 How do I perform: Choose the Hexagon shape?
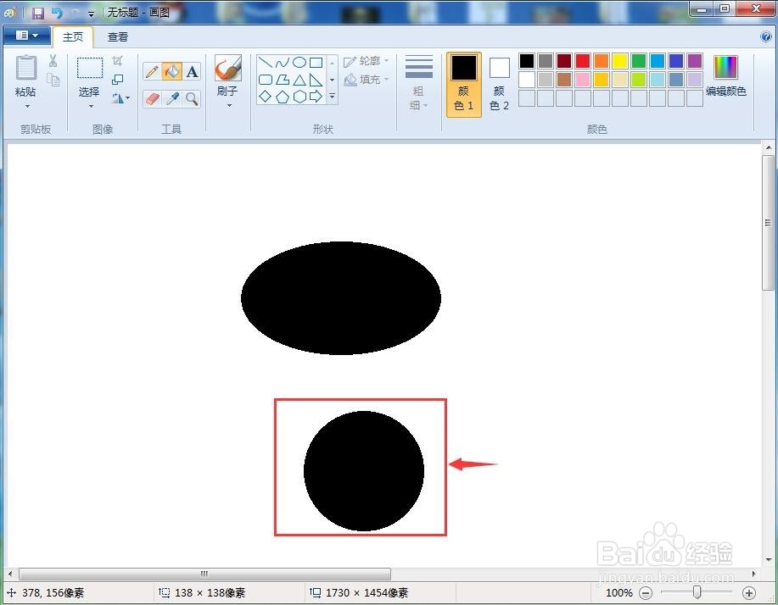299,97
